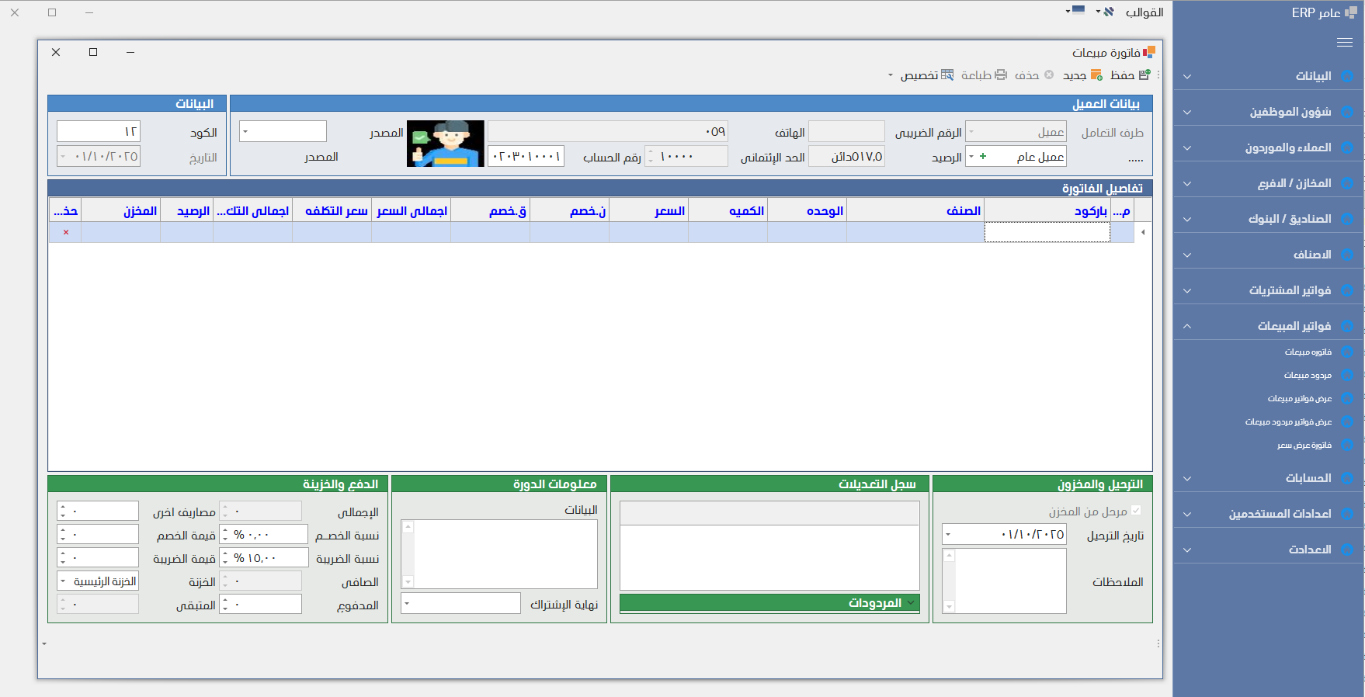1365x697 pixels.
Task: Click the حفظ (Save) toolbar icon
Action: pyautogui.click(x=1144, y=75)
